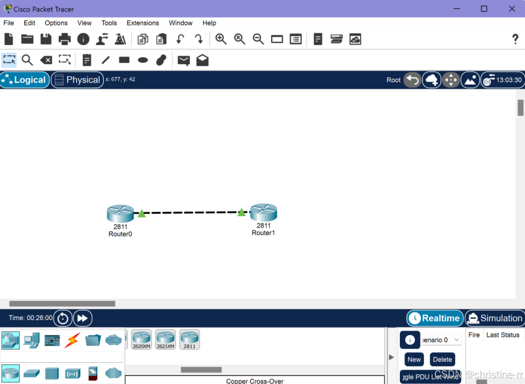This screenshot has width=525, height=384.
Task: Open the Tools menu
Action: [x=109, y=23]
